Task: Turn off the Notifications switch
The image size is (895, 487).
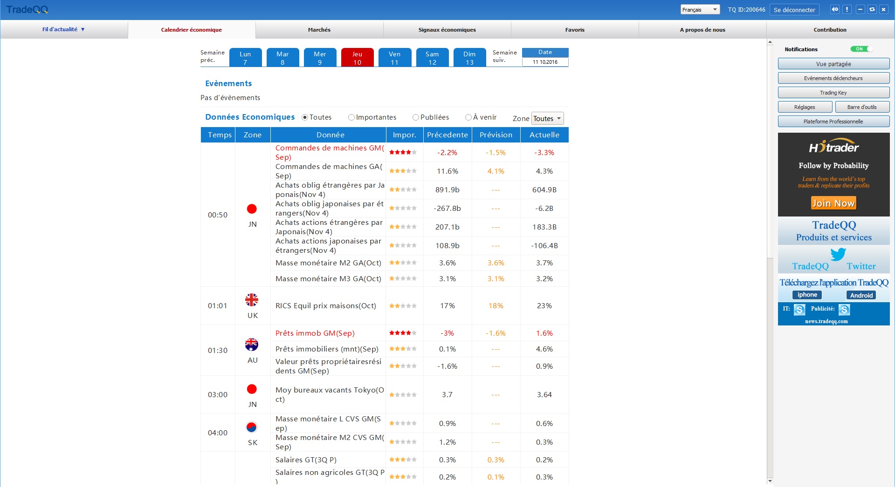Action: pyautogui.click(x=861, y=49)
